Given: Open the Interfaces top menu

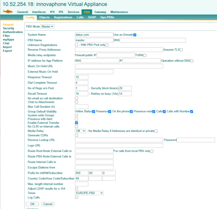Looking at the screenshot, I should tap(39, 12).
